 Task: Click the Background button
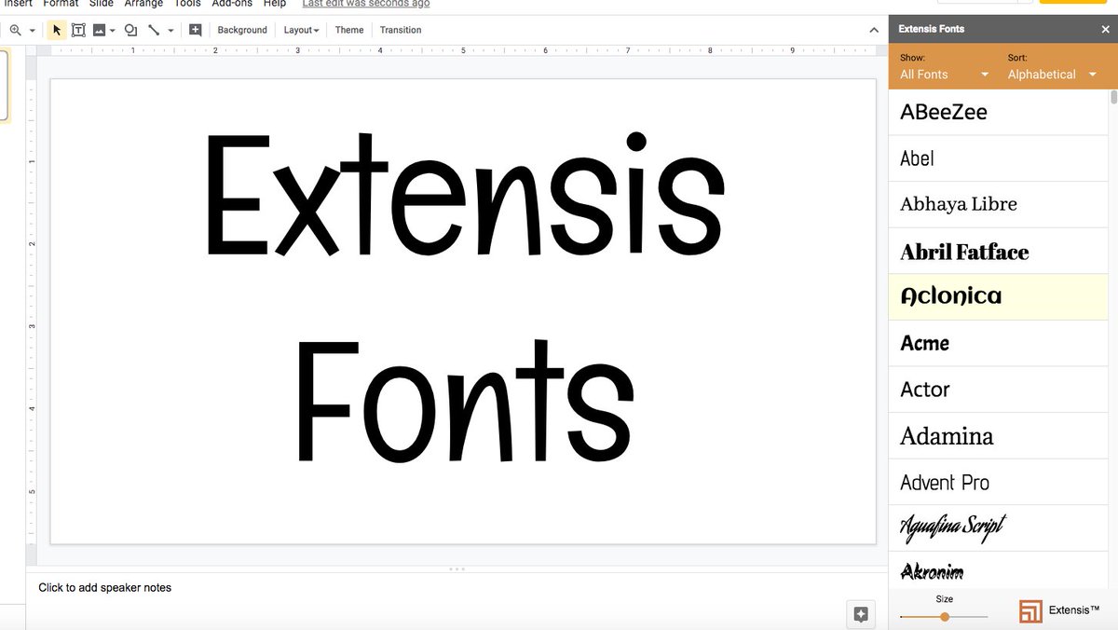click(242, 30)
